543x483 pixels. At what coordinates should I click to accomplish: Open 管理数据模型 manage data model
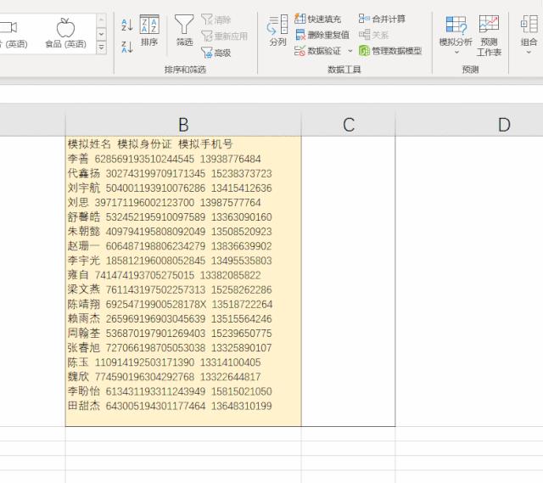click(x=390, y=51)
